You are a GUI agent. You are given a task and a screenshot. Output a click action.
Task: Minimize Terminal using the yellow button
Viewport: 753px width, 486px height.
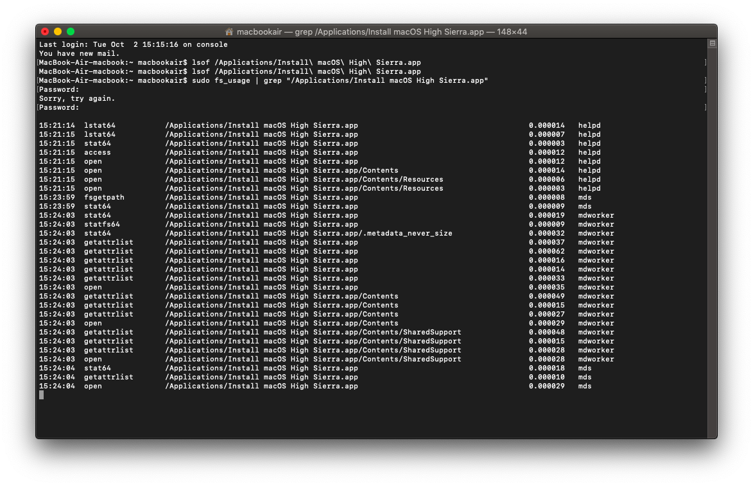tap(58, 31)
